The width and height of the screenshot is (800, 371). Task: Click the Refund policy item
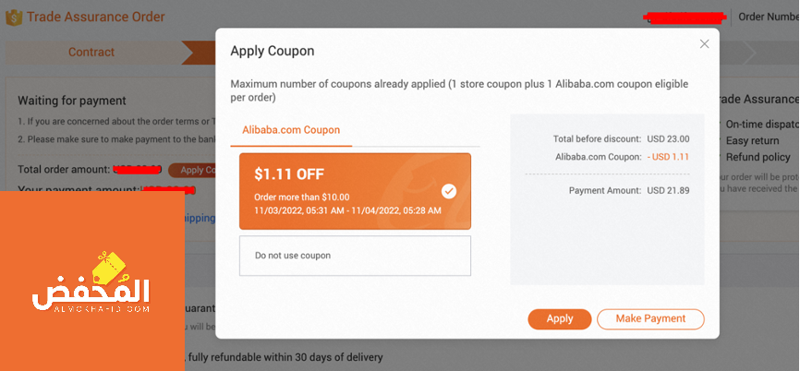(x=758, y=158)
